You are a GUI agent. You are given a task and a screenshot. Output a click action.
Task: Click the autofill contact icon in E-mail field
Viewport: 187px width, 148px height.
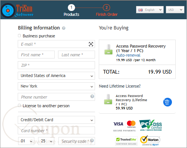[x=91, y=44]
